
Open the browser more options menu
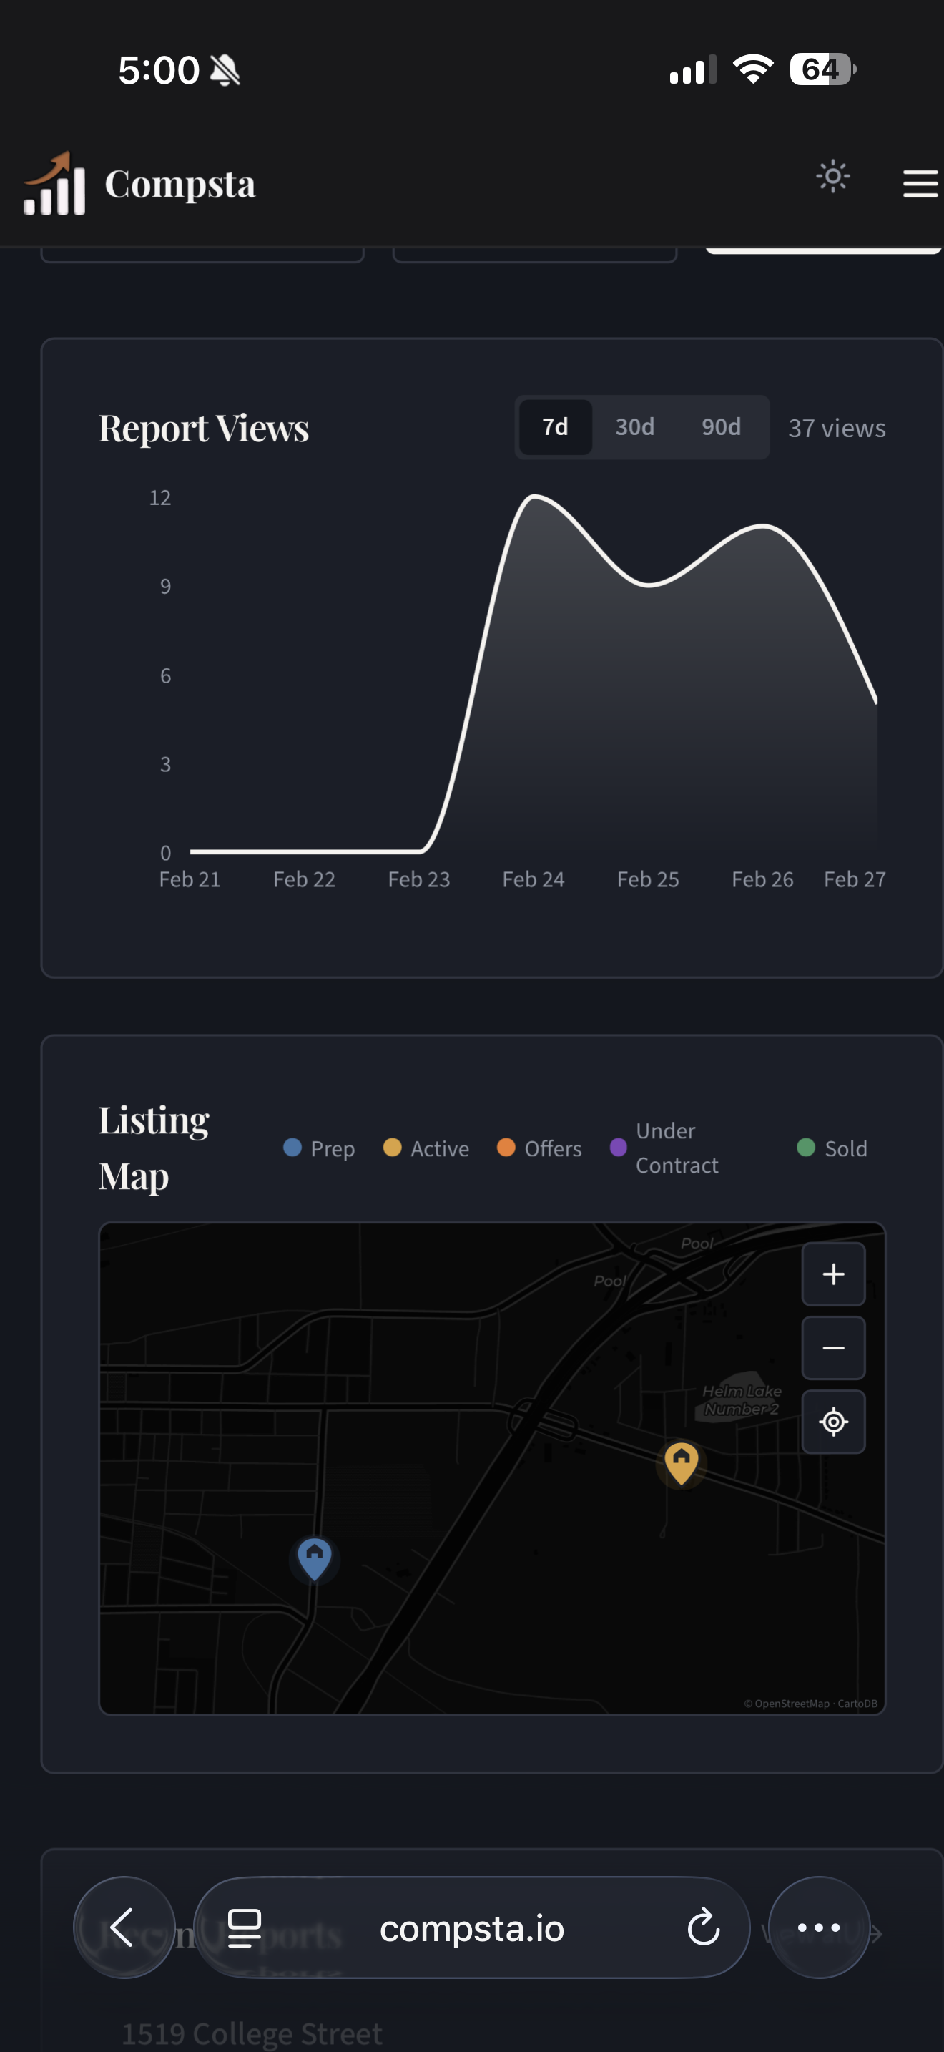(x=818, y=1927)
